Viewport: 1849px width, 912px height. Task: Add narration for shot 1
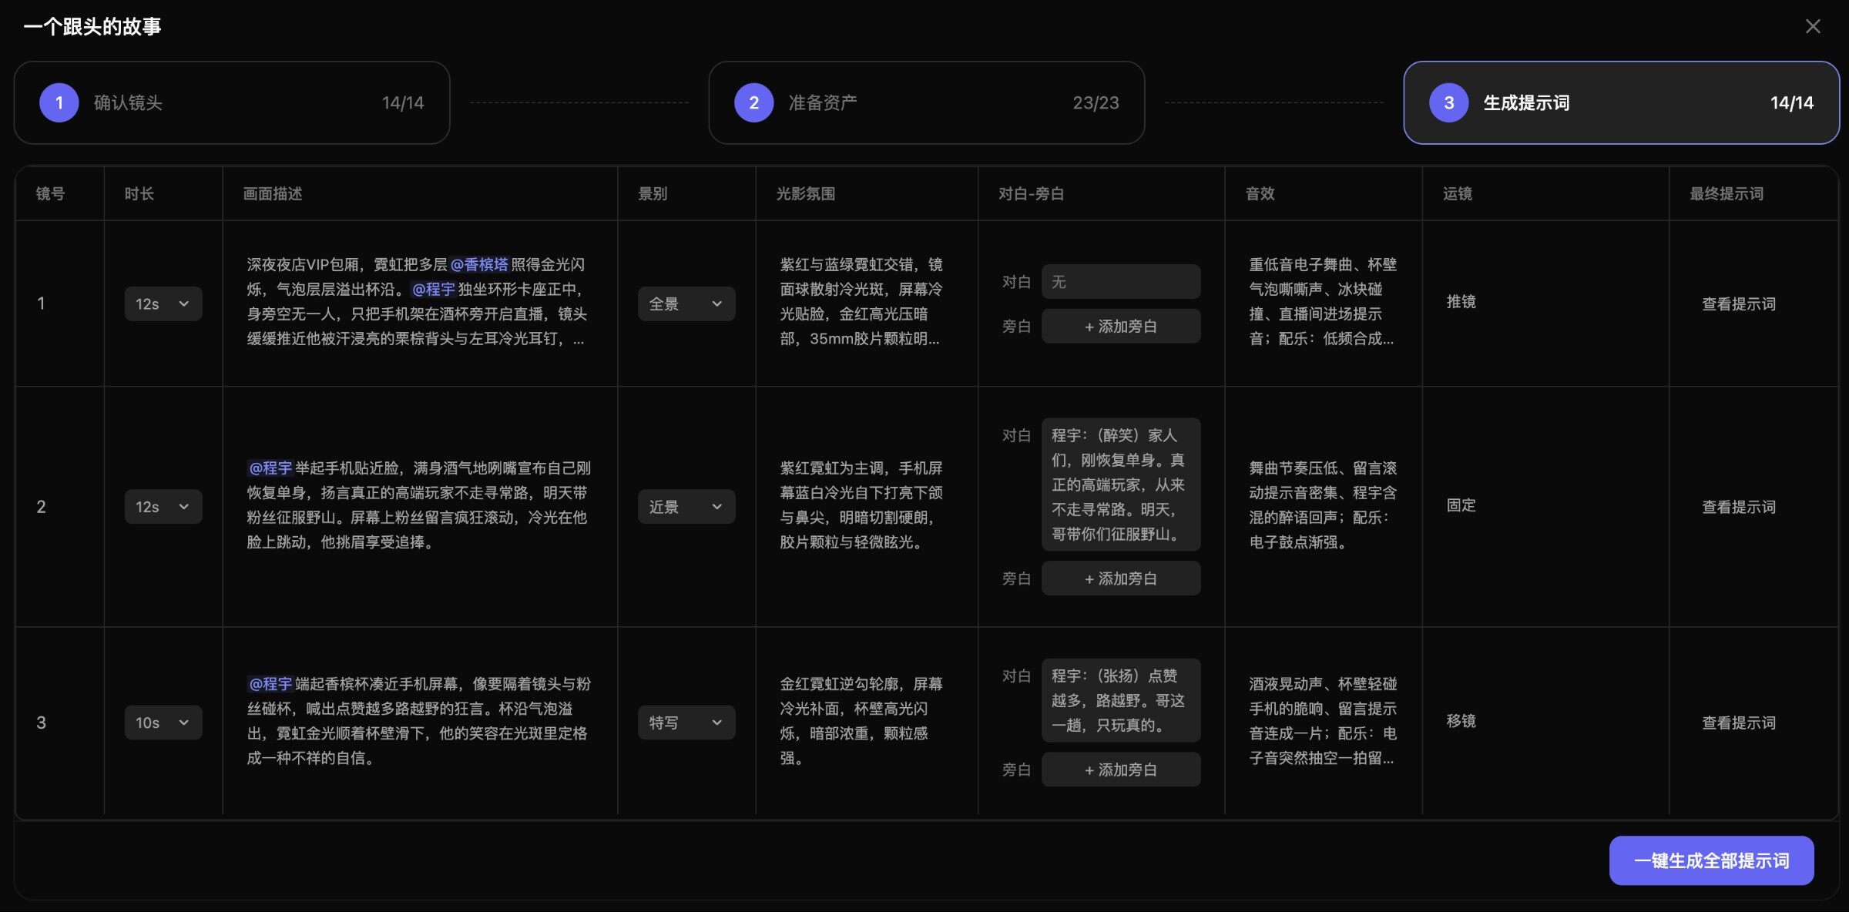pyautogui.click(x=1121, y=327)
